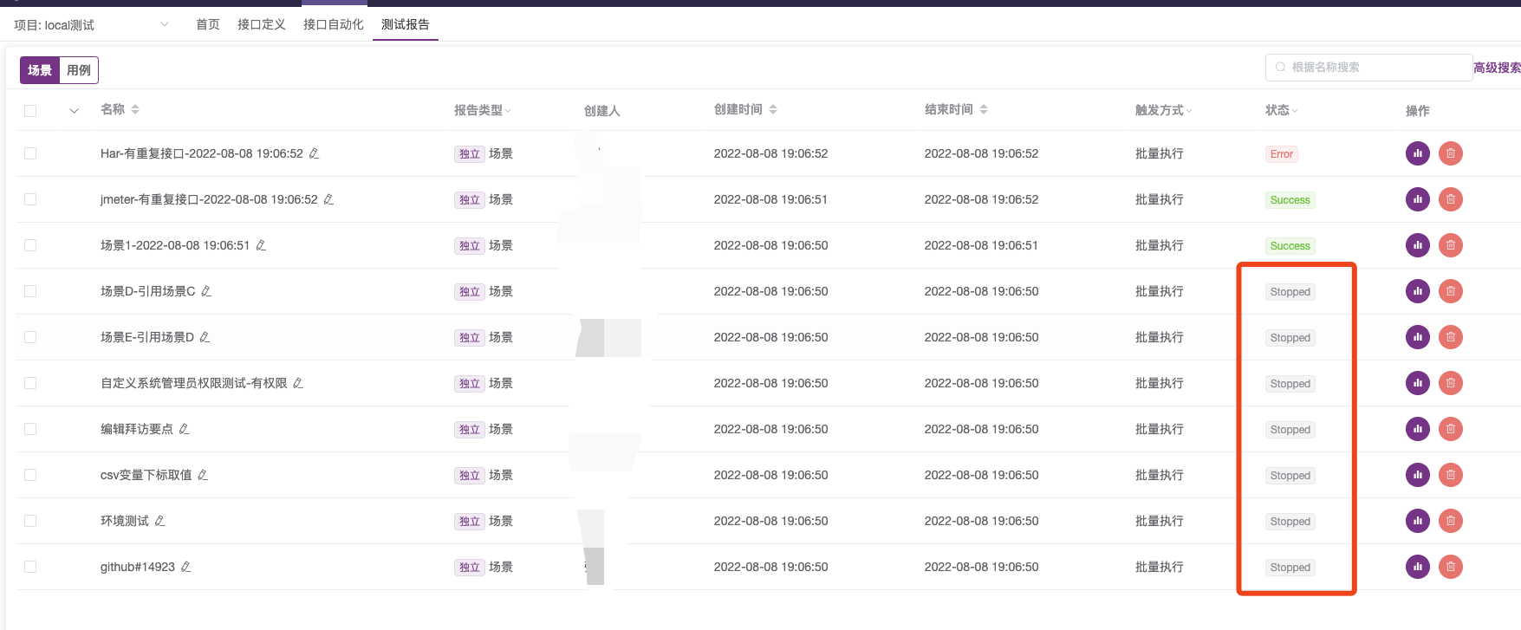
Task: Switch to the 场景 reports view
Action: click(40, 70)
